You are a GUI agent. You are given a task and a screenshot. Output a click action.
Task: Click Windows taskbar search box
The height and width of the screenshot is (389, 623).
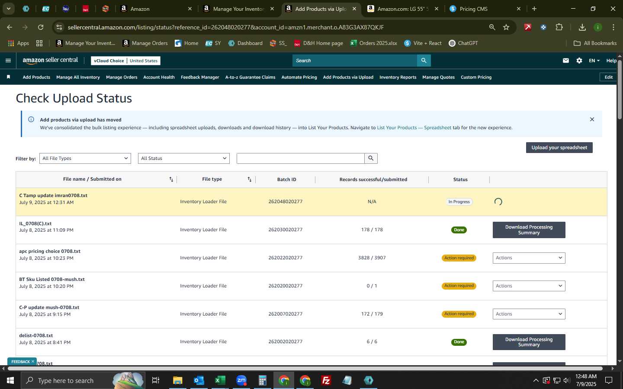point(82,380)
